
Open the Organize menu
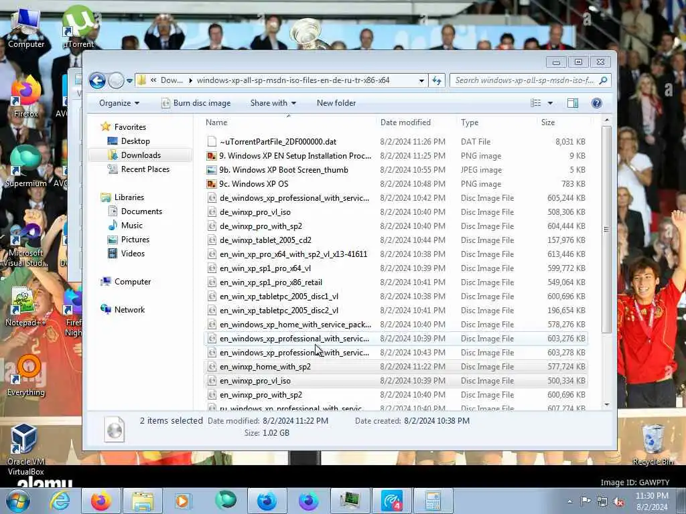[119, 103]
